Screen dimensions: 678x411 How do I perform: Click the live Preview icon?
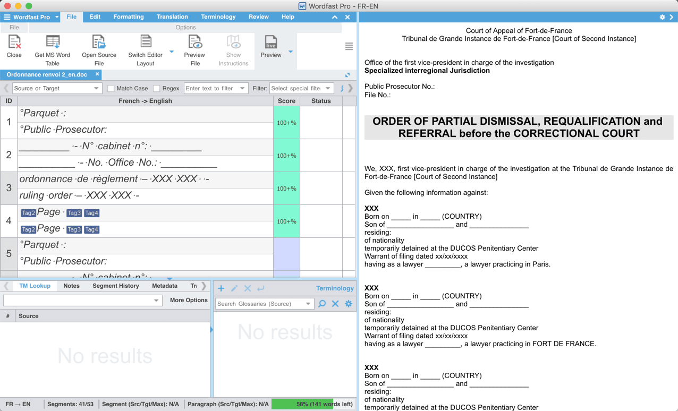271,42
